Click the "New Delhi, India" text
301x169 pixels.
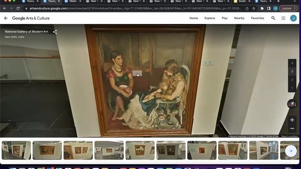tap(15, 37)
